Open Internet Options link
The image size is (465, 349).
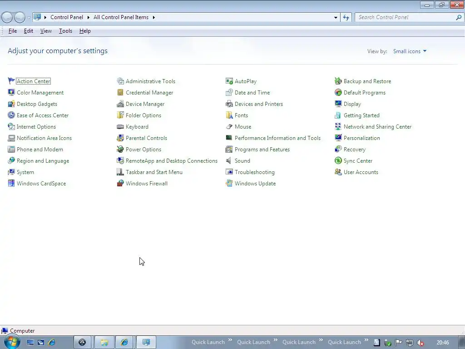point(36,127)
